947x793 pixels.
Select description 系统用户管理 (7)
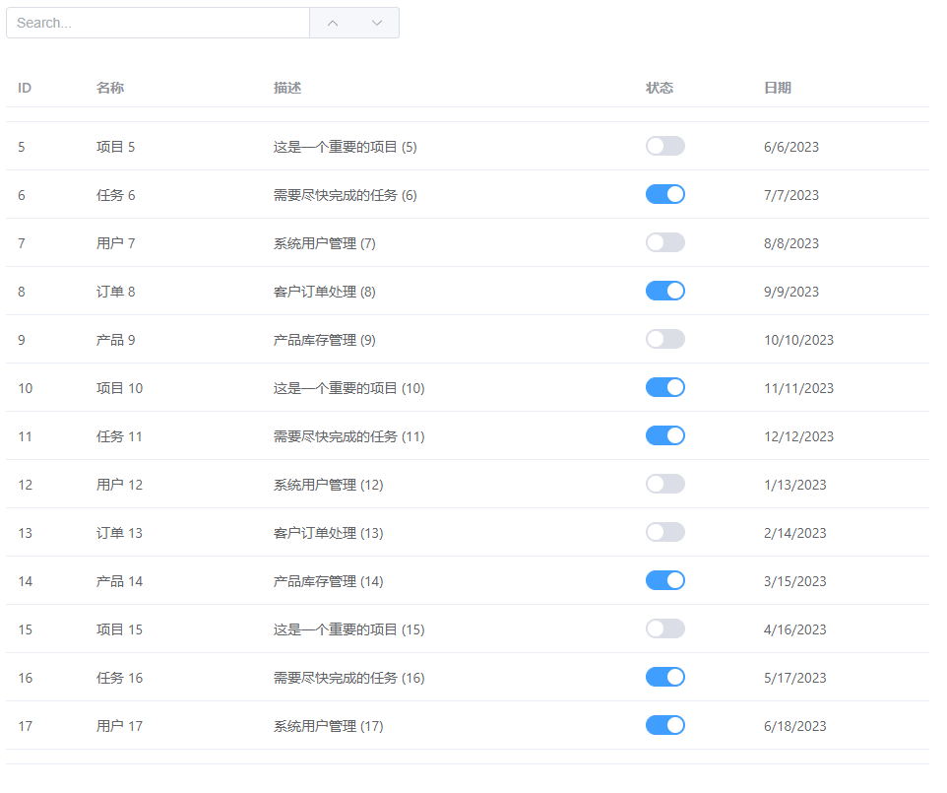pos(324,243)
